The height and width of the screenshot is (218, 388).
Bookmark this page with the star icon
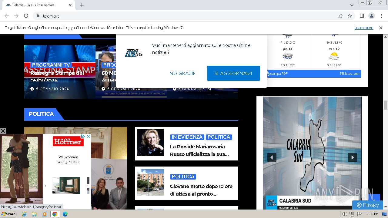350,16
